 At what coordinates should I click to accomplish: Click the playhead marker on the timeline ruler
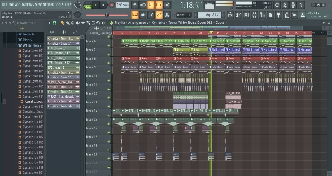pyautogui.click(x=211, y=32)
